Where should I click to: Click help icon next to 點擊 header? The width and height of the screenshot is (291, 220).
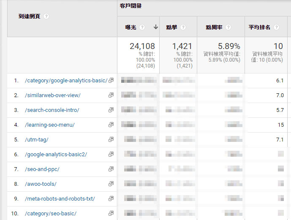click(183, 27)
